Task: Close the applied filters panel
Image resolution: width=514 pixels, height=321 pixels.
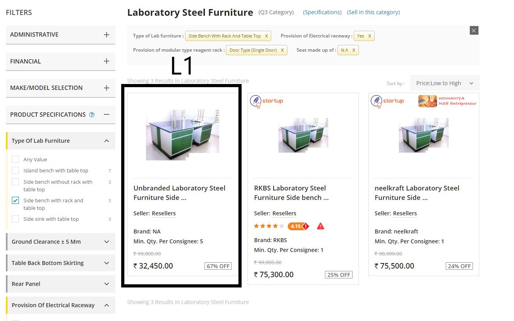Action: [x=474, y=30]
